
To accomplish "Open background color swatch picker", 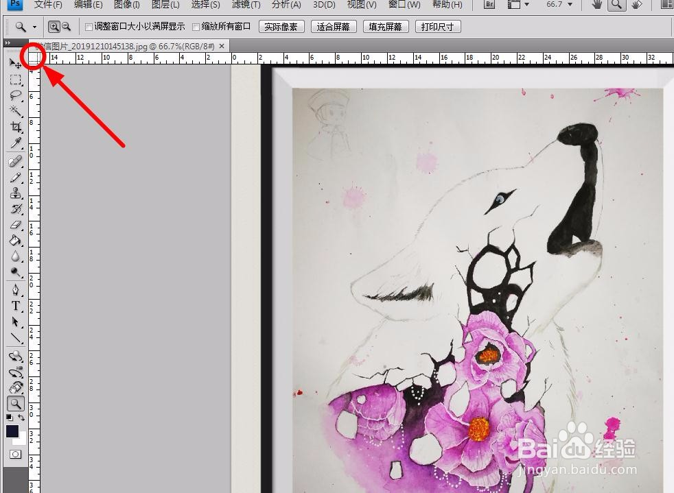I will click(21, 440).
